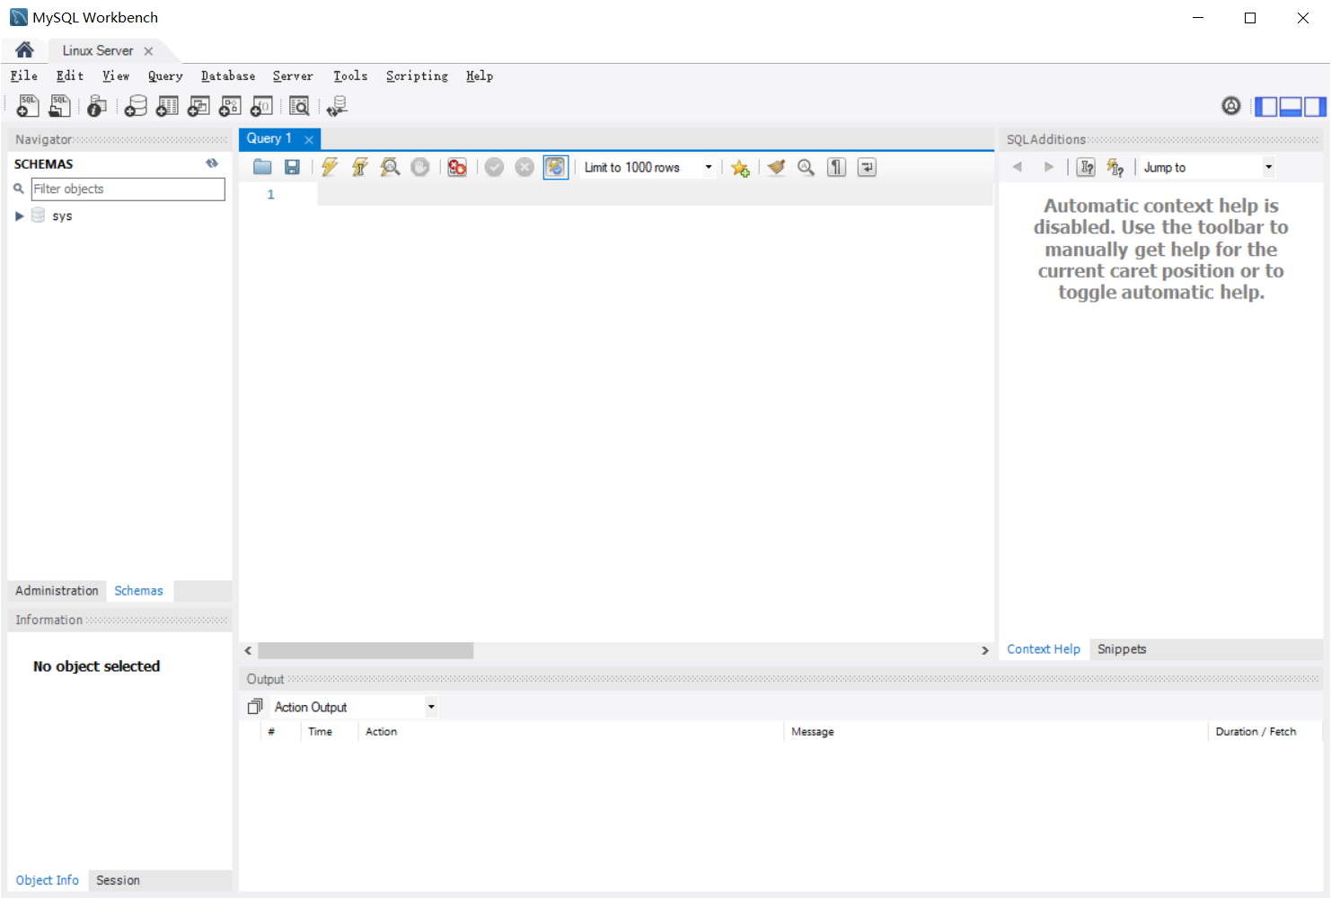Switch to the Snippets tab
This screenshot has height=899, width=1331.
[1122, 648]
